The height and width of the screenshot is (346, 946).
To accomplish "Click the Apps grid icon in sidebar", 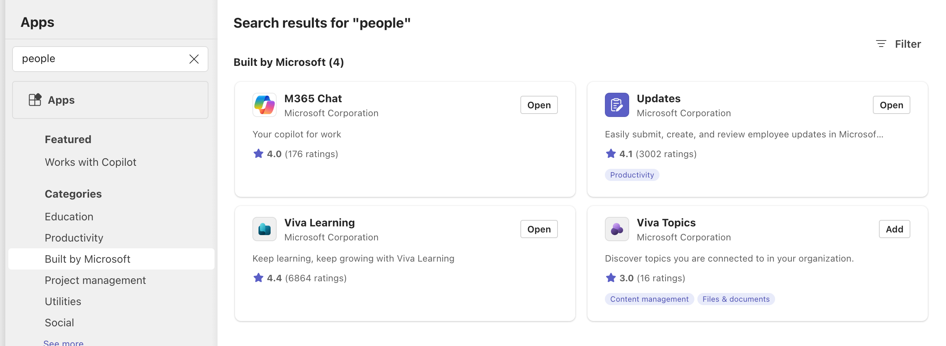I will pos(35,100).
